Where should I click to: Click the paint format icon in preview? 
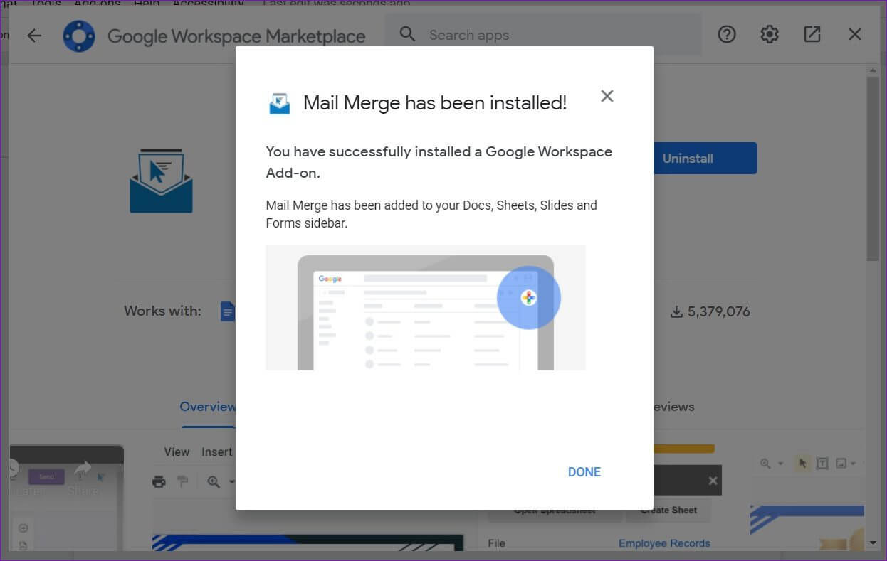pos(183,482)
